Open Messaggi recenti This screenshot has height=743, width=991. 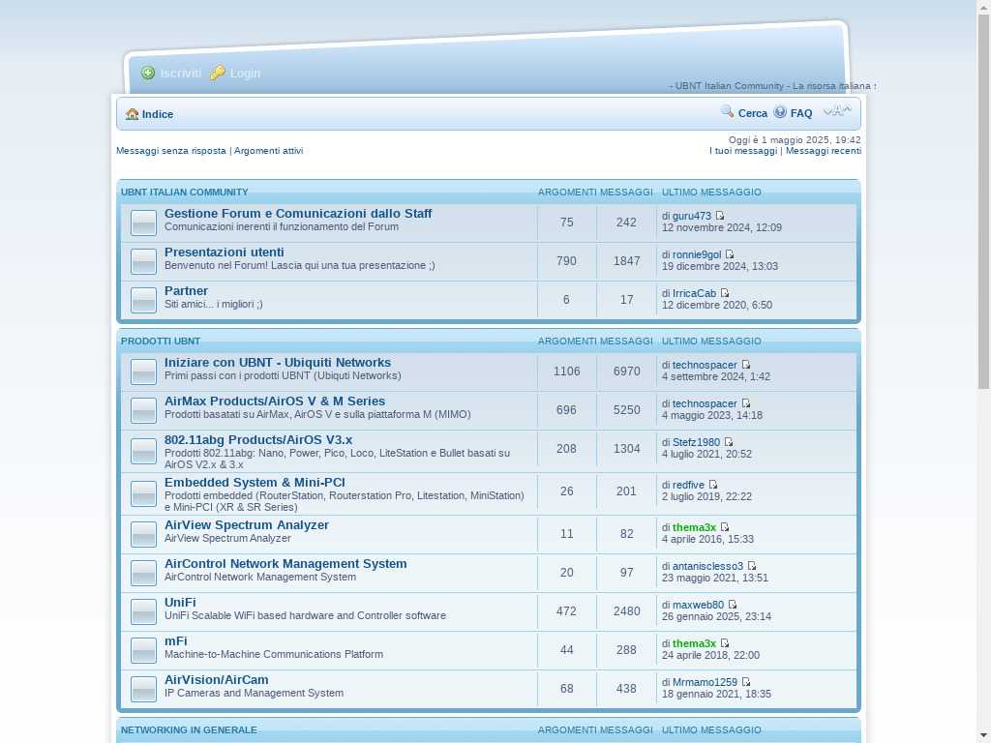824,150
